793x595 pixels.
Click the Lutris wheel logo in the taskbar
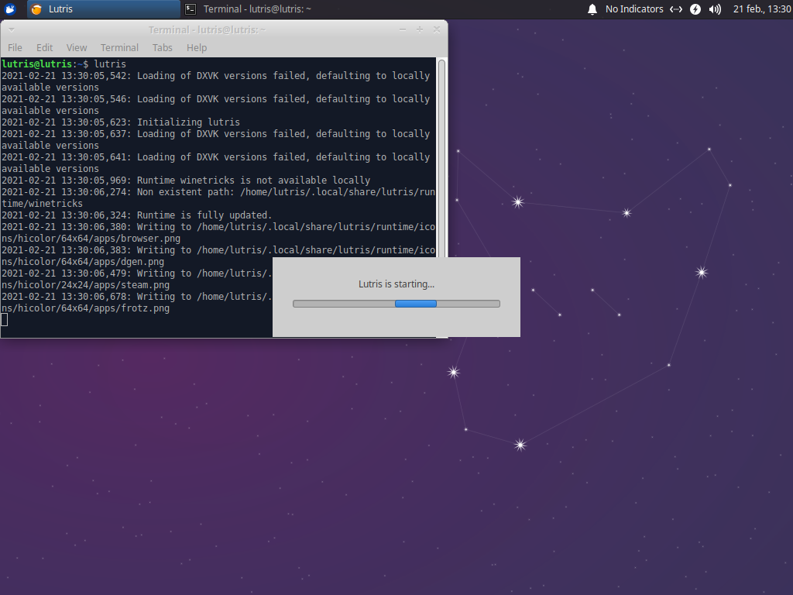36,9
